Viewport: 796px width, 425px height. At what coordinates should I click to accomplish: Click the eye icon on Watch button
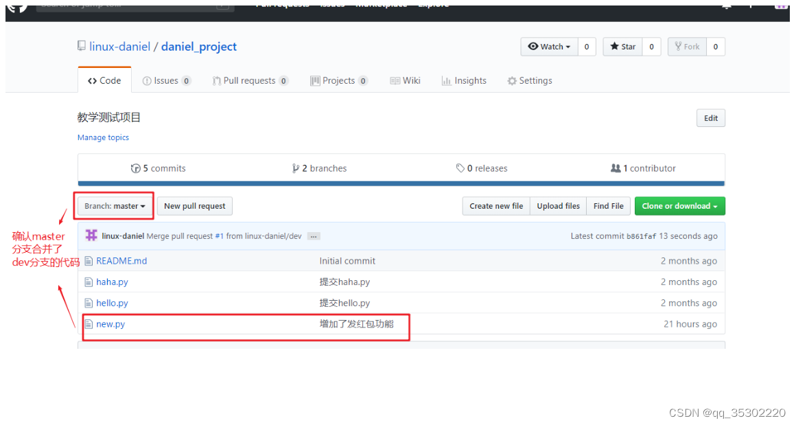[x=533, y=46]
